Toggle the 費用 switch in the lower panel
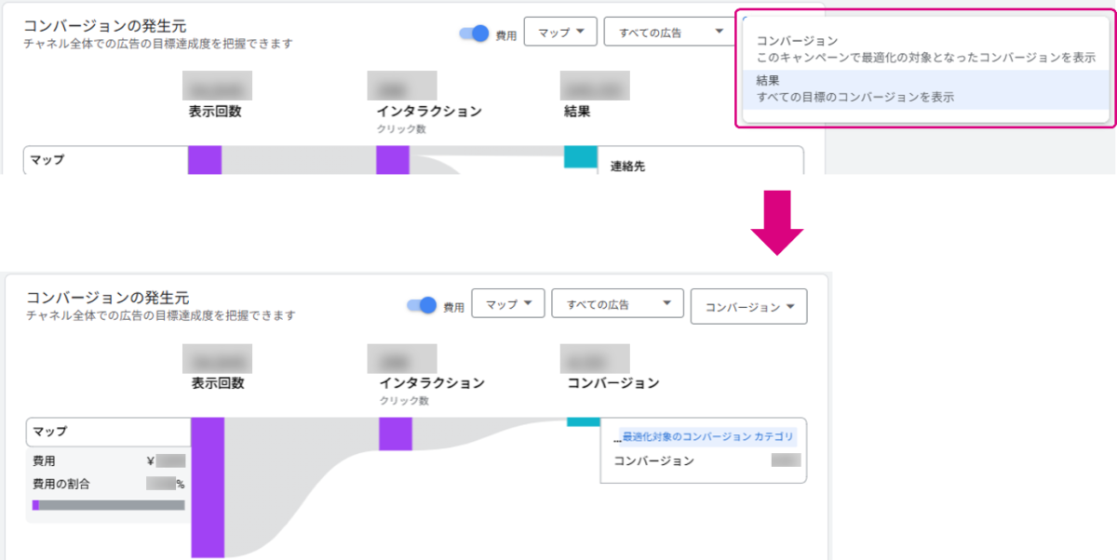The height and width of the screenshot is (560, 1117). [x=423, y=305]
